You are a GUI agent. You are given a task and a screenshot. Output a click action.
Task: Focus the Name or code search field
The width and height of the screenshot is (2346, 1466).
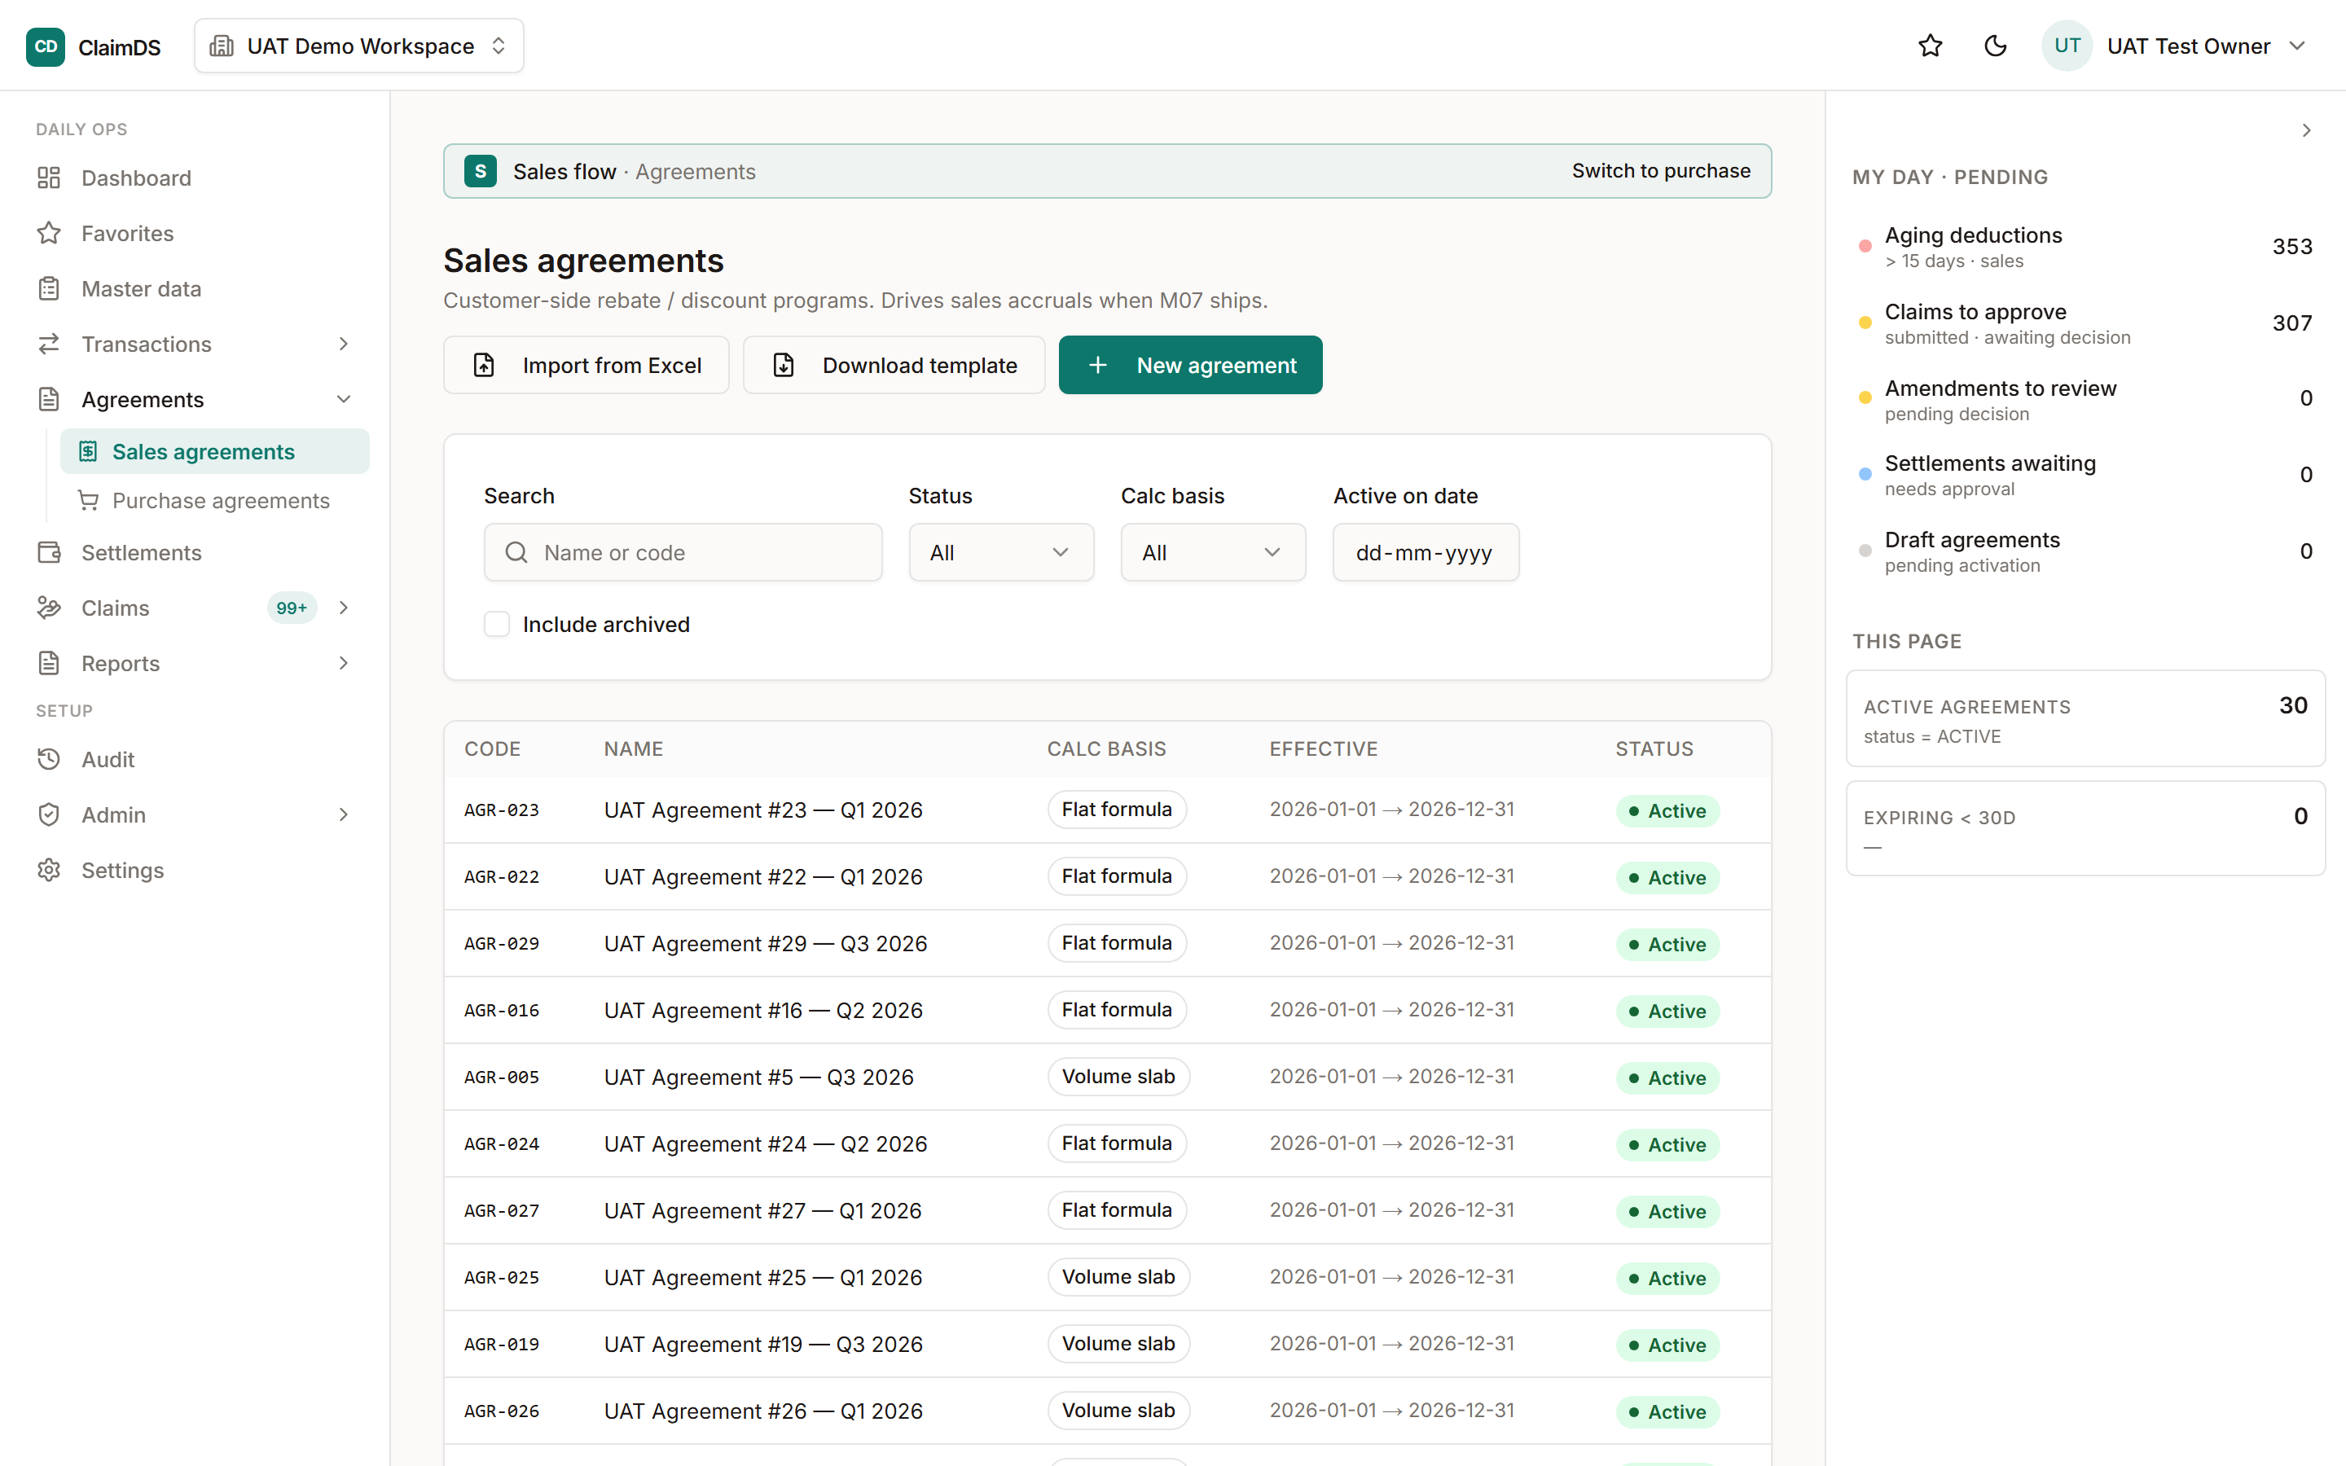(683, 551)
